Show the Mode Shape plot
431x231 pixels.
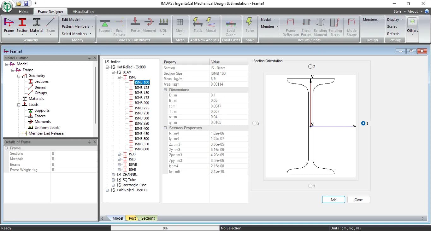click(x=351, y=26)
